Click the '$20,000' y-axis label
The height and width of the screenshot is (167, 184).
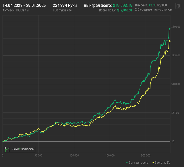[x=176, y=27]
